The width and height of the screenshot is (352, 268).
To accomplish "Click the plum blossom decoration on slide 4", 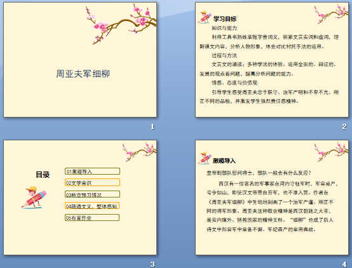I will (x=331, y=152).
